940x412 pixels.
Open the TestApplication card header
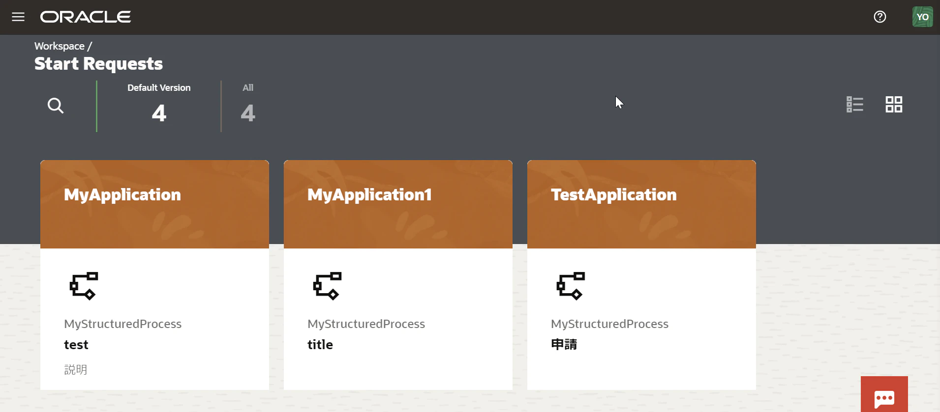(x=641, y=204)
